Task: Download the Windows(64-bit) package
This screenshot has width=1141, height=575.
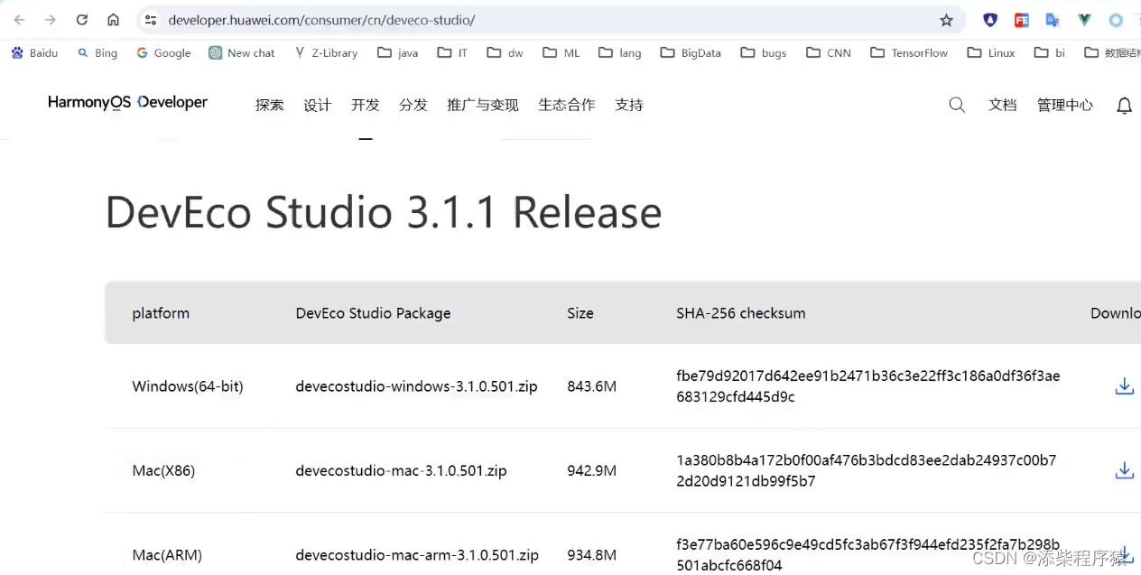Action: click(1124, 386)
